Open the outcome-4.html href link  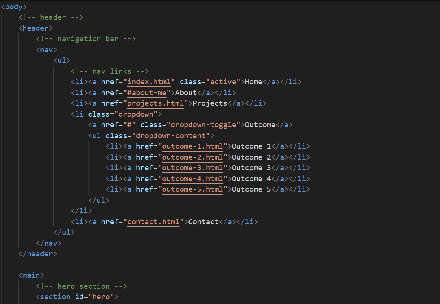coord(192,179)
